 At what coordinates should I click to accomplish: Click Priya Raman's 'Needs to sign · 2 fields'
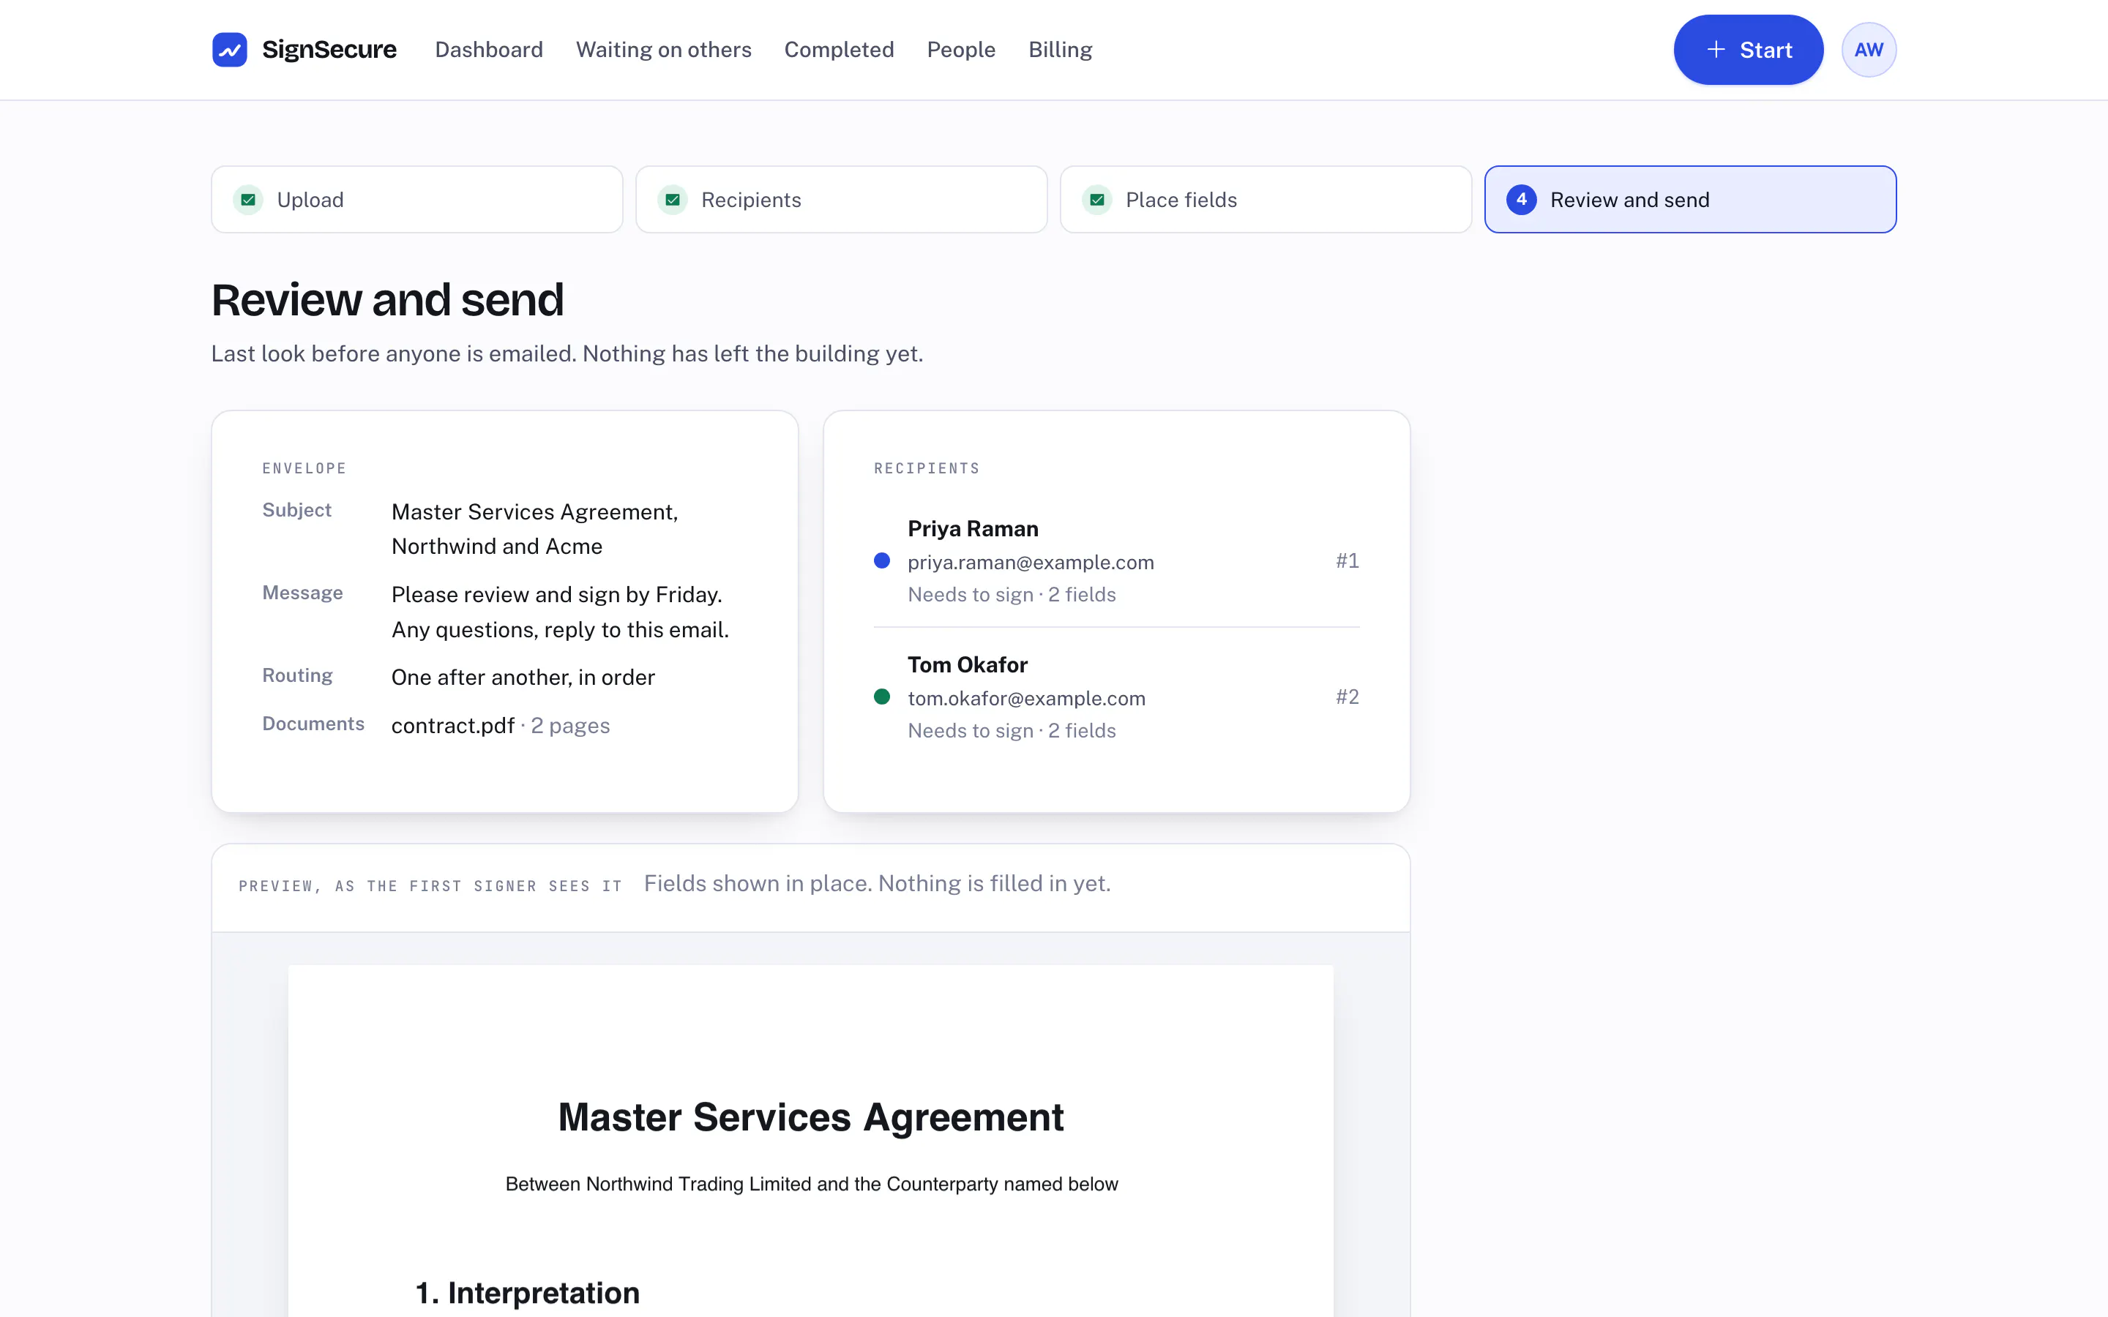coord(1012,594)
